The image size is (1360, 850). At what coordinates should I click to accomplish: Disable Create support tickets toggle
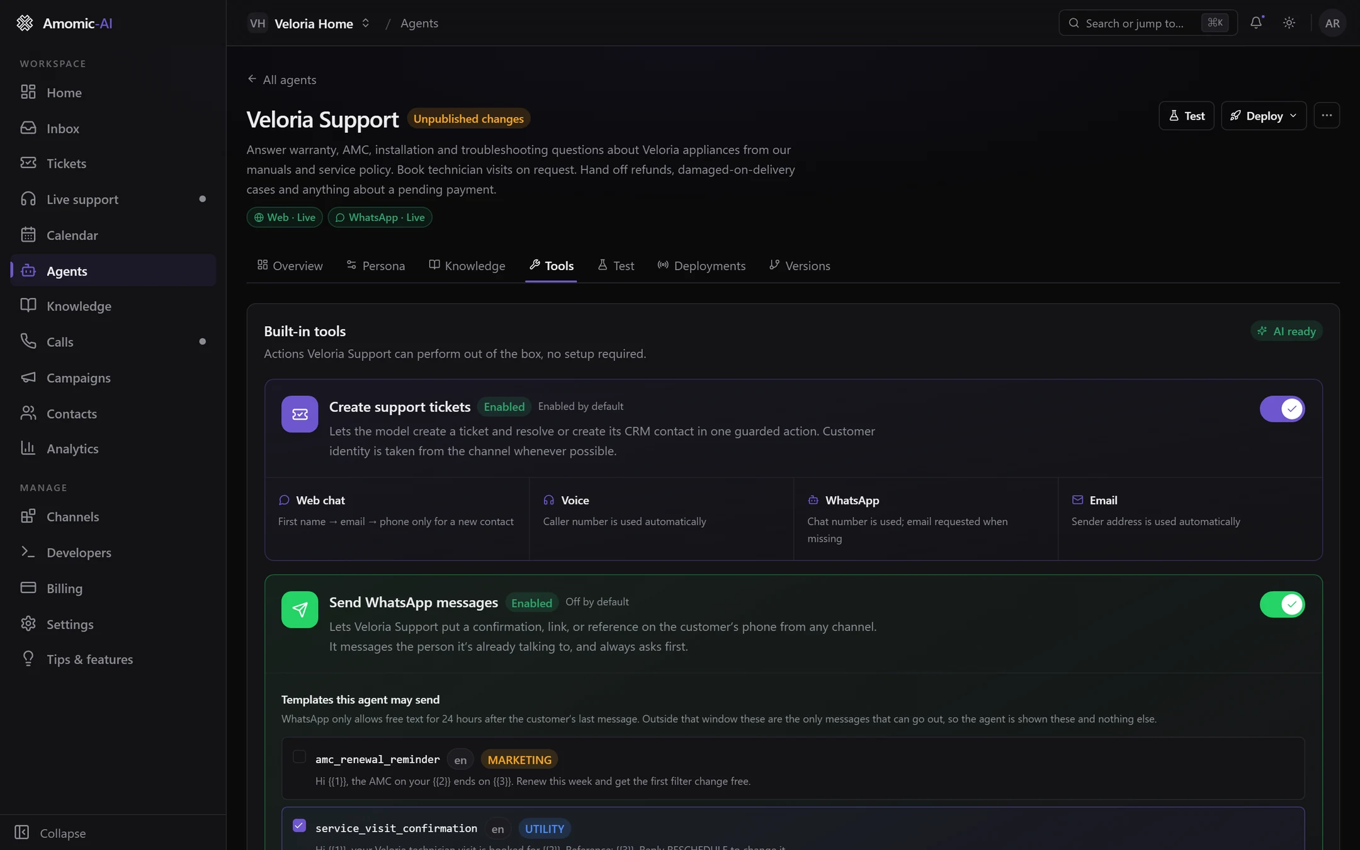[1282, 409]
